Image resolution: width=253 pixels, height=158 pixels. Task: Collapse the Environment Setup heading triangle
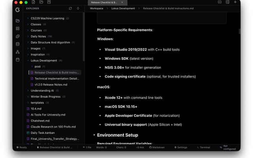click(94, 135)
